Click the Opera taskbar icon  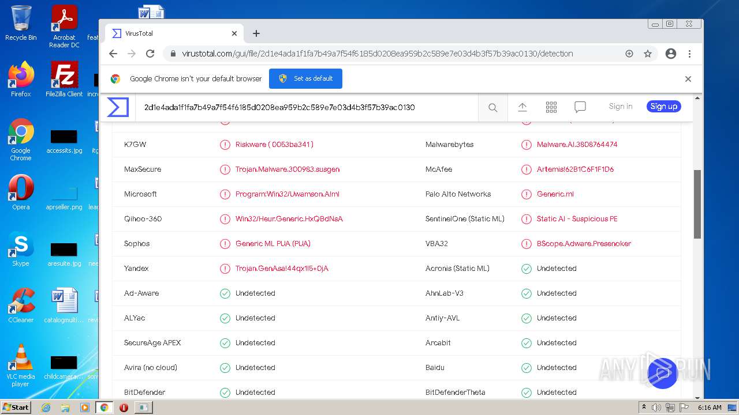(x=124, y=408)
